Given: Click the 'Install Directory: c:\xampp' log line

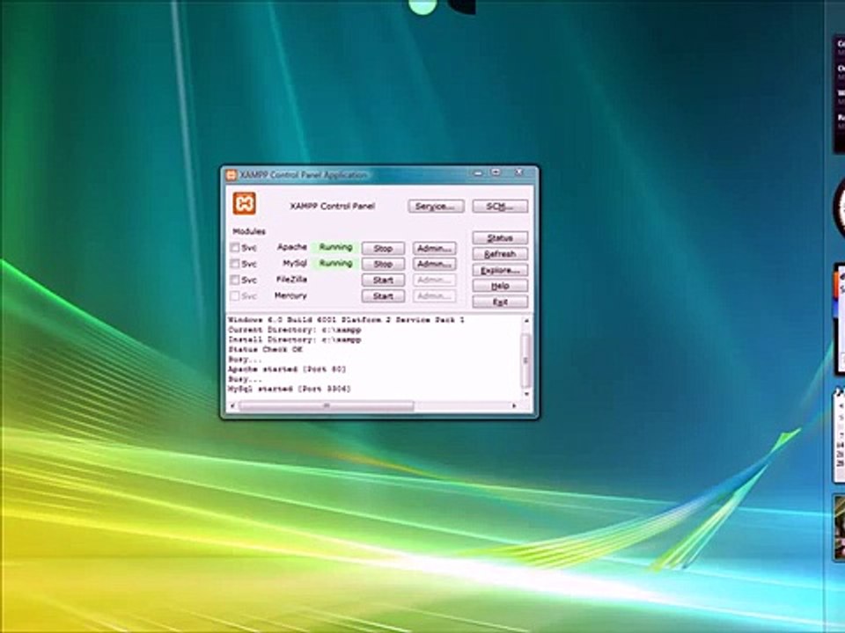Looking at the screenshot, I should click(x=295, y=339).
